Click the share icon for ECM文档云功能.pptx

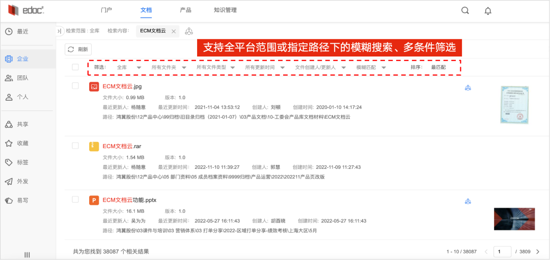468,201
